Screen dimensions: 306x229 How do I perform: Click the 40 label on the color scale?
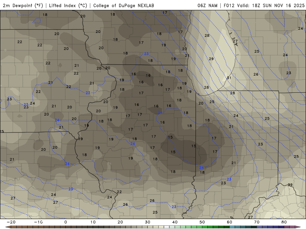pos(175,222)
